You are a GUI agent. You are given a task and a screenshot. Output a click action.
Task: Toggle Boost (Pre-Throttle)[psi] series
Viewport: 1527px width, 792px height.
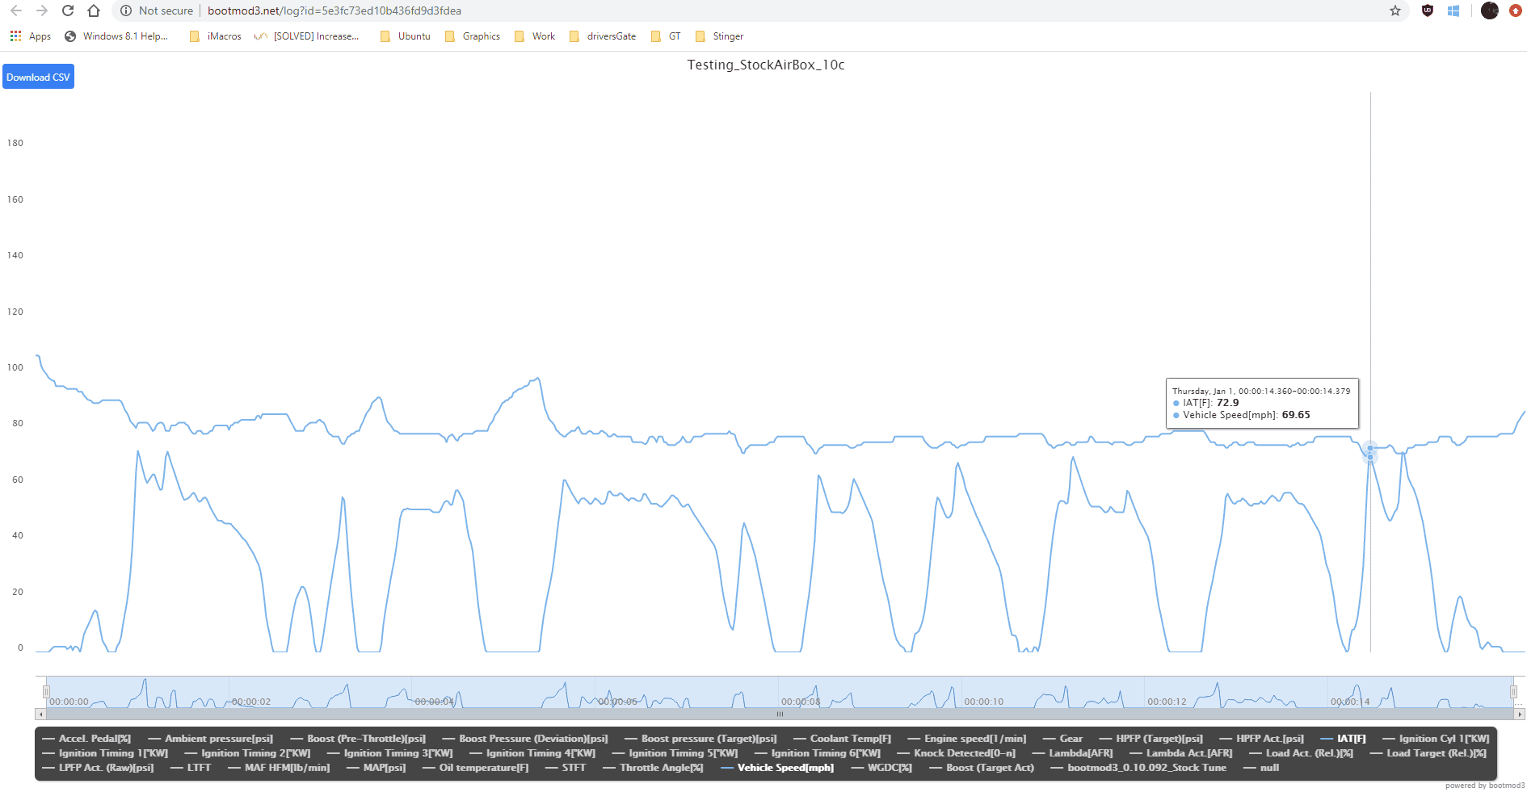tap(358, 739)
